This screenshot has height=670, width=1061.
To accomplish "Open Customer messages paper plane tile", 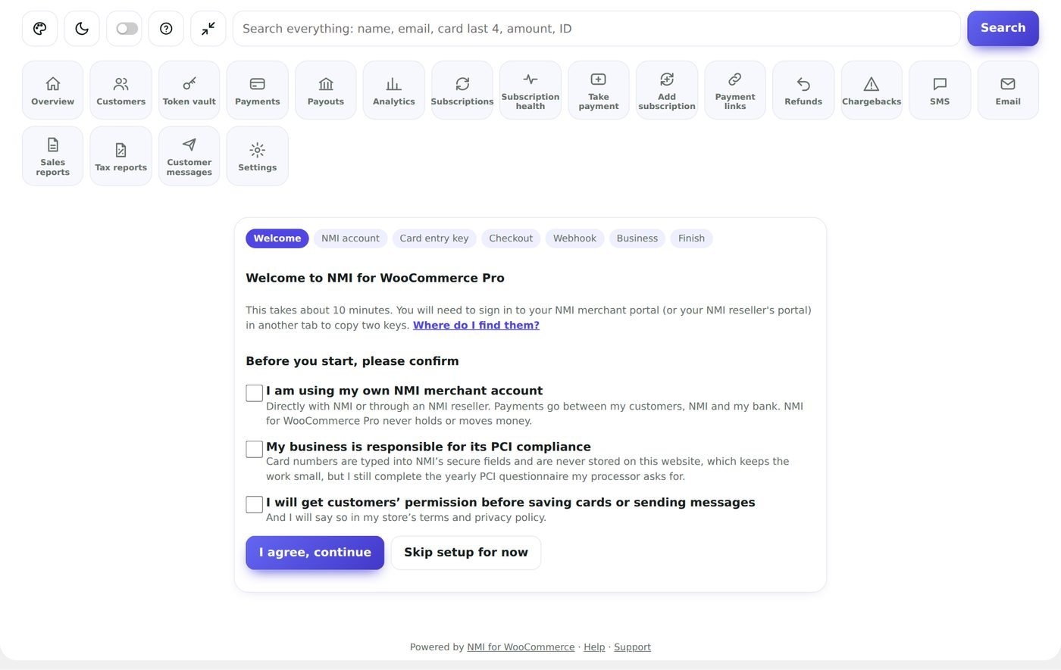I will [x=189, y=156].
